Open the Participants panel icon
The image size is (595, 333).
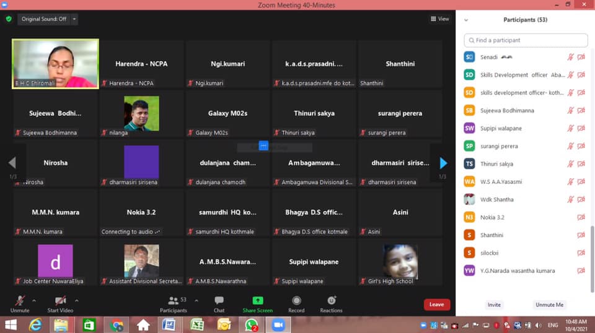(x=173, y=301)
